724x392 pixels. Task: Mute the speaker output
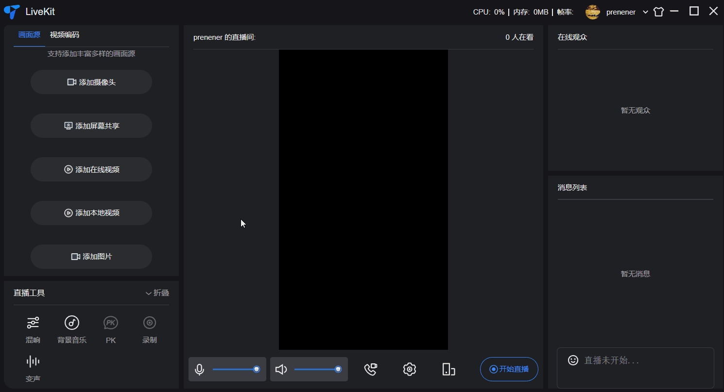[281, 370]
